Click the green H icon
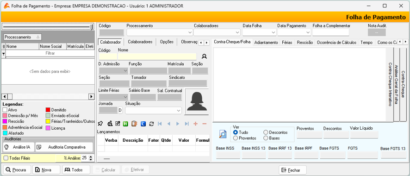 coord(125,124)
